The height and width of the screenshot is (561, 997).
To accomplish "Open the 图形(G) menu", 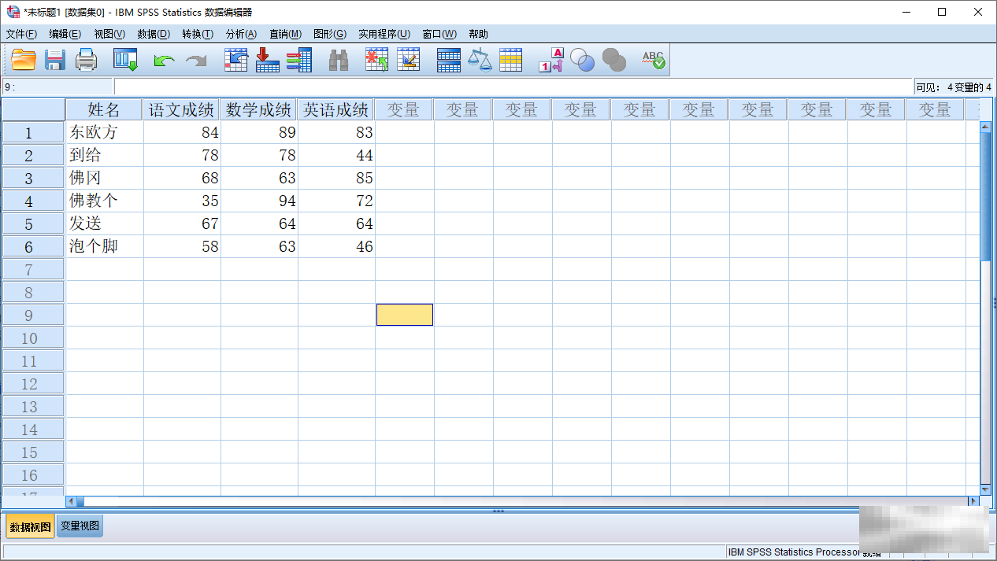I will point(330,34).
